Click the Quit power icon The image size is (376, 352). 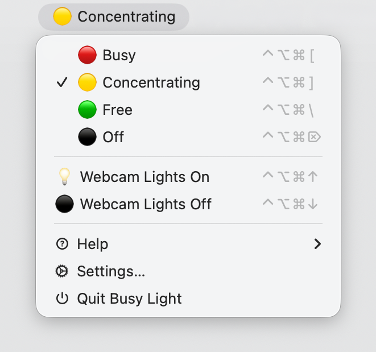coord(62,299)
